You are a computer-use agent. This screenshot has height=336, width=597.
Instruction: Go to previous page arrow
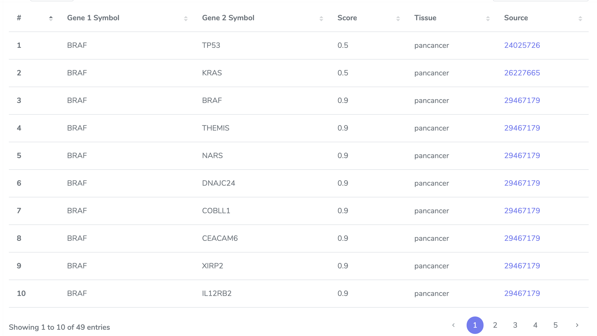point(453,325)
